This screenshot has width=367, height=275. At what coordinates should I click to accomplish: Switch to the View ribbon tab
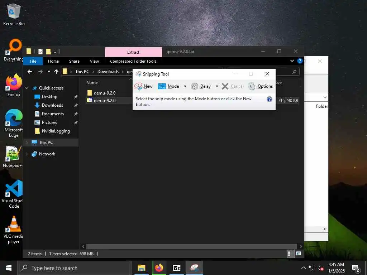(x=94, y=61)
